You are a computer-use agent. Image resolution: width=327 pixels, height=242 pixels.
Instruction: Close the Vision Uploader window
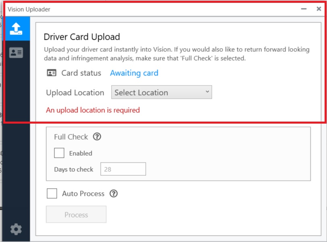319,9
